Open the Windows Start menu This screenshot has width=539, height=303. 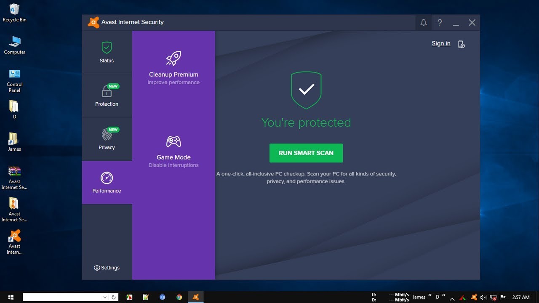pyautogui.click(x=10, y=297)
